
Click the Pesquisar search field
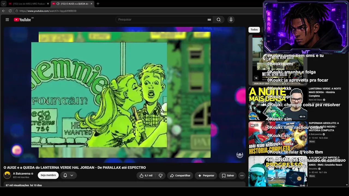[x=162, y=20]
